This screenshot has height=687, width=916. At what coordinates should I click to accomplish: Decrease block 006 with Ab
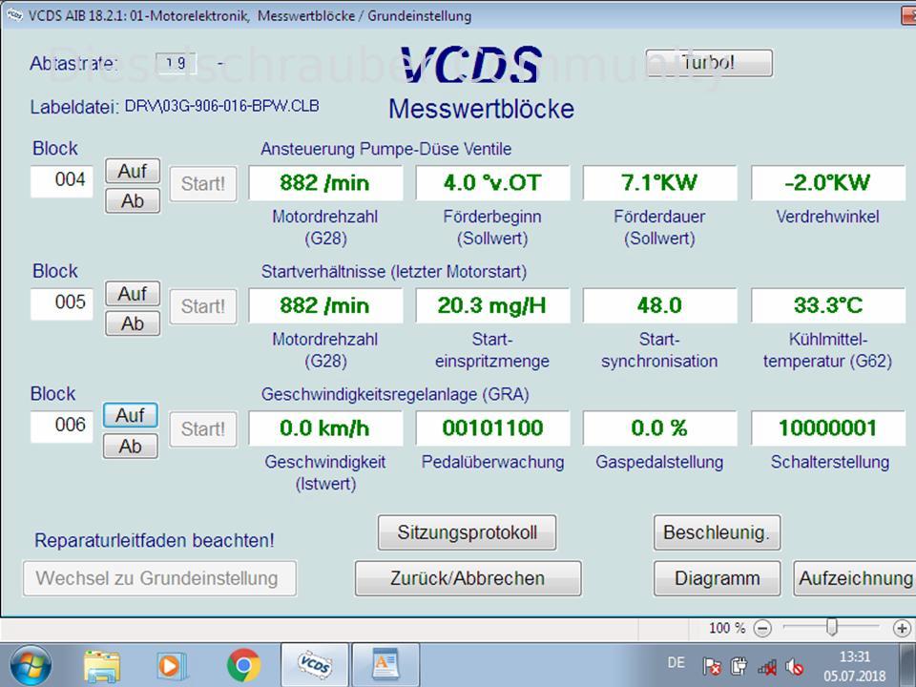tap(131, 447)
